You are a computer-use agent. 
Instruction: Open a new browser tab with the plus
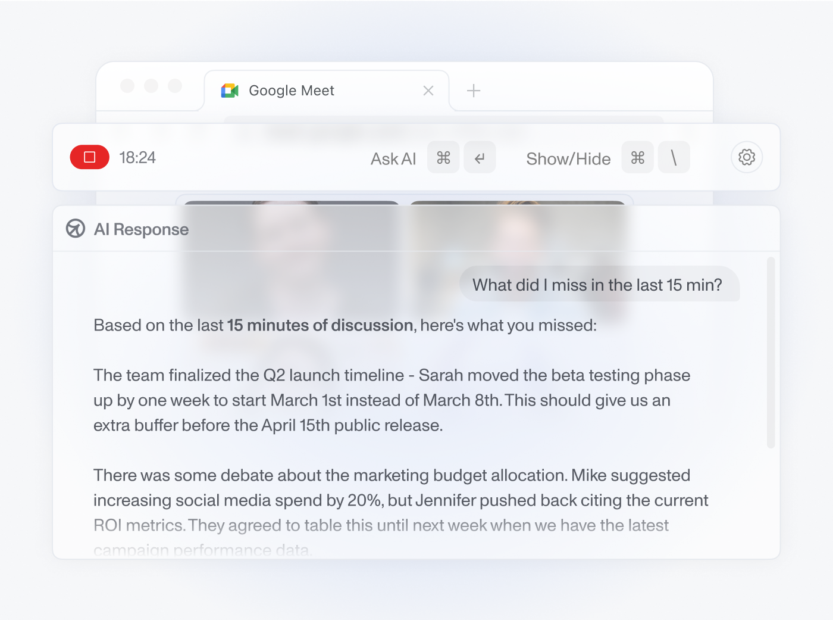tap(474, 91)
